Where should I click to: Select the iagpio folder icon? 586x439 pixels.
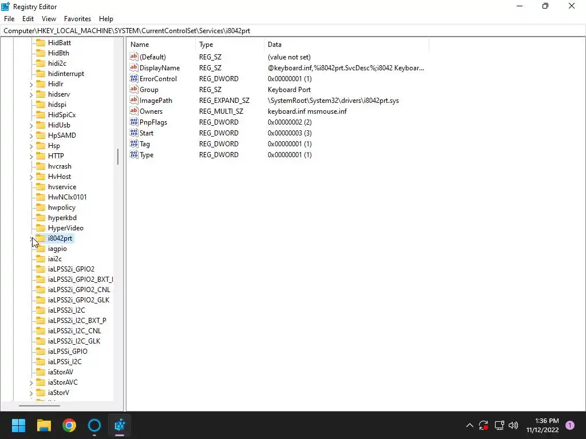[x=41, y=249]
